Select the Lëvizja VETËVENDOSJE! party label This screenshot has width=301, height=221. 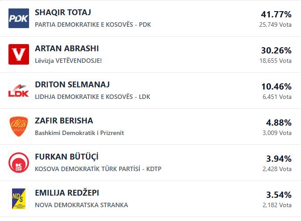coord(68,61)
